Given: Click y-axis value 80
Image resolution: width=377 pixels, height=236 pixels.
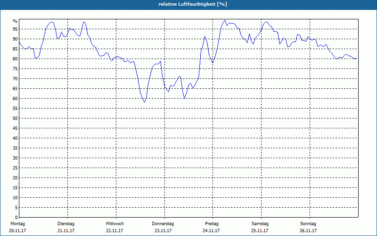Looking at the screenshot, I should 15,59.
